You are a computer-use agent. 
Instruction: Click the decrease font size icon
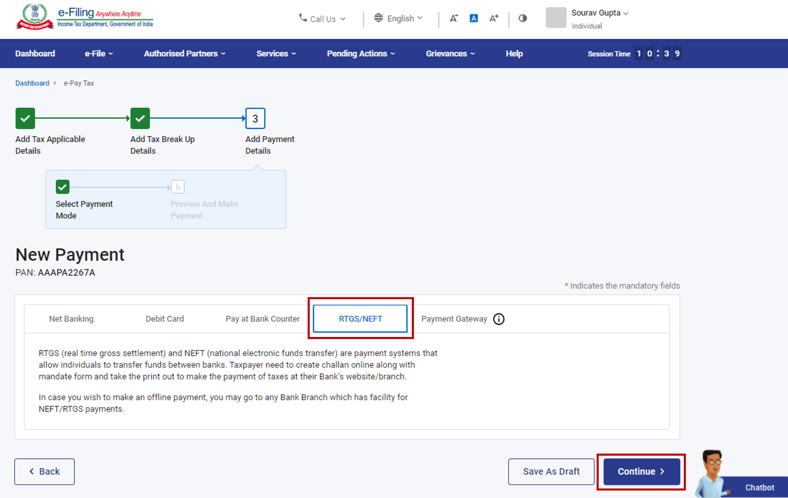[454, 18]
